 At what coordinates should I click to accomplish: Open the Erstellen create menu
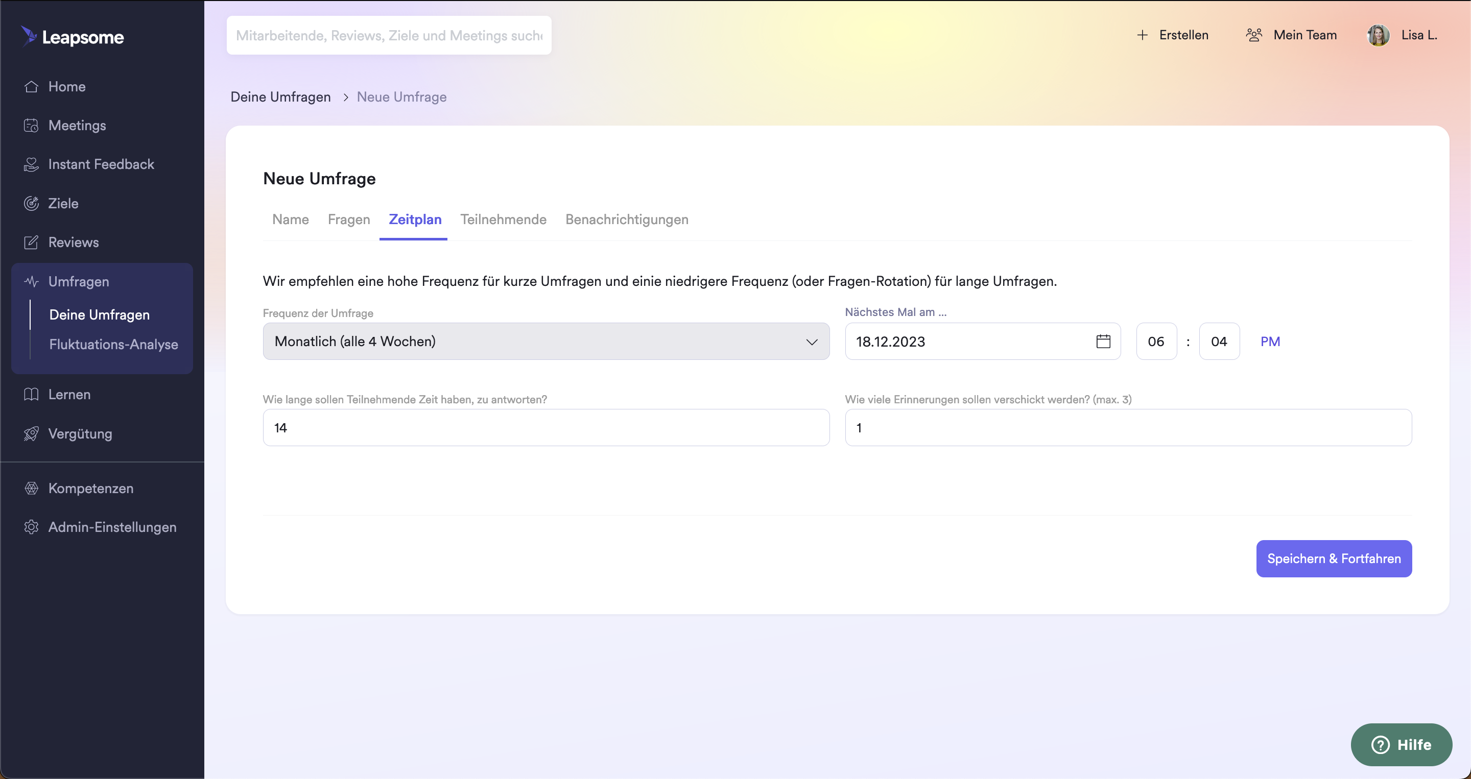[1173, 35]
